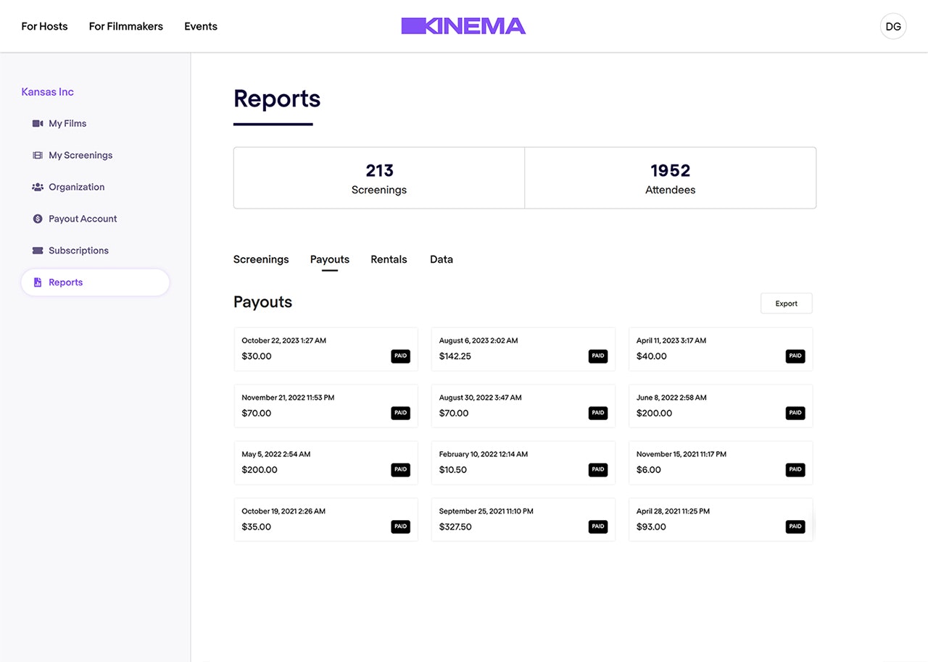Open the October 19, 2021 payout card
The width and height of the screenshot is (928, 662).
[326, 519]
